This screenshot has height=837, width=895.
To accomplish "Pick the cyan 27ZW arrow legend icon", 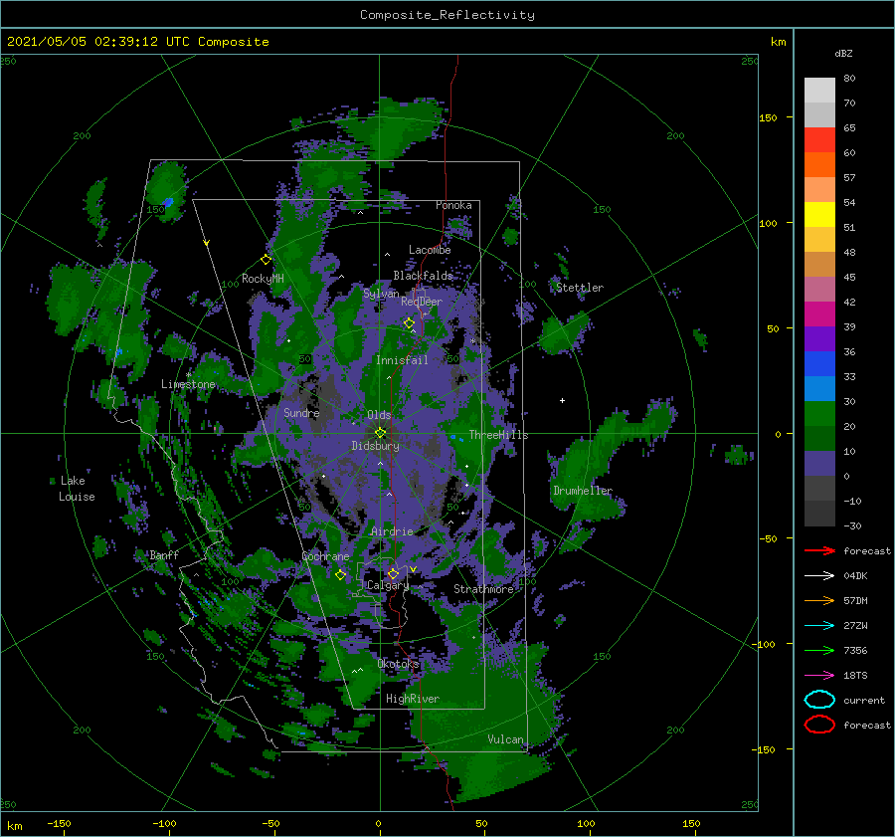I will coord(819,625).
